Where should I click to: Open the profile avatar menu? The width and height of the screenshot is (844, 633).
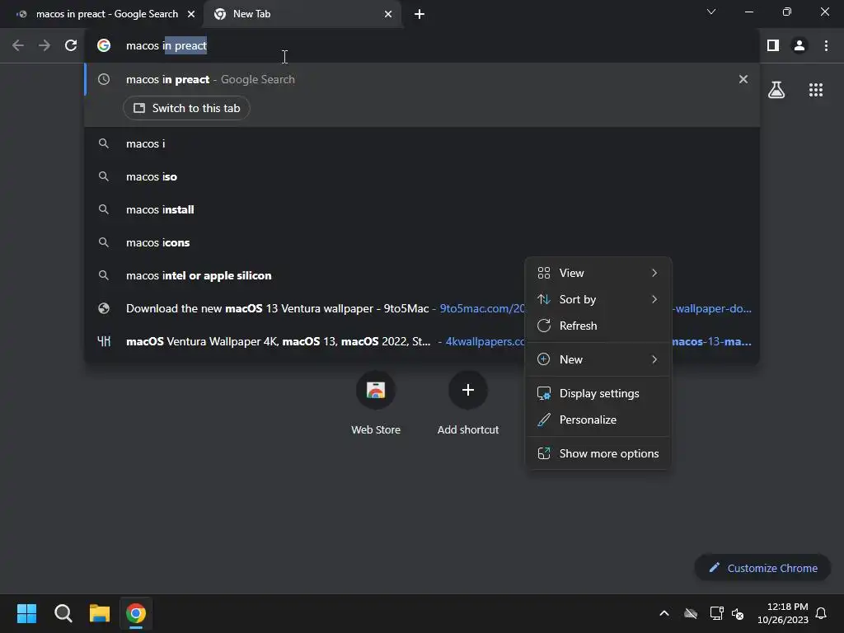(799, 46)
